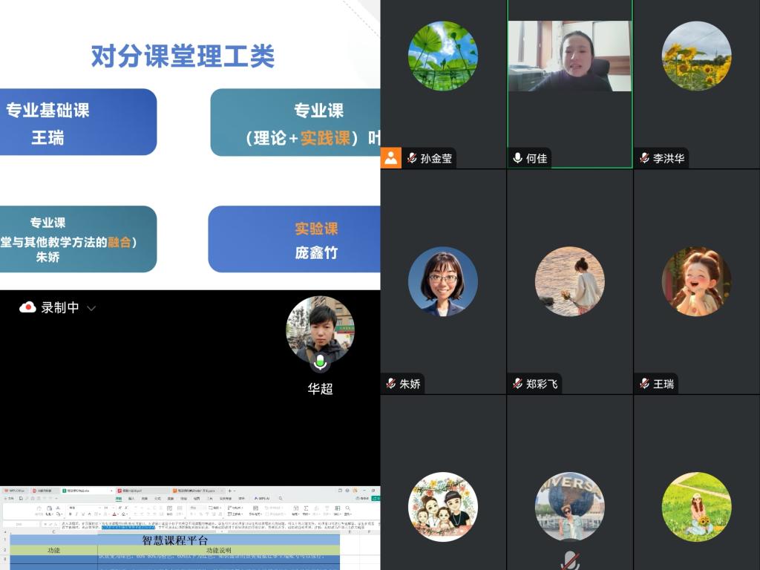760x570 pixels.
Task: Switch to the pptx document tab in WPS
Action: coord(197,491)
